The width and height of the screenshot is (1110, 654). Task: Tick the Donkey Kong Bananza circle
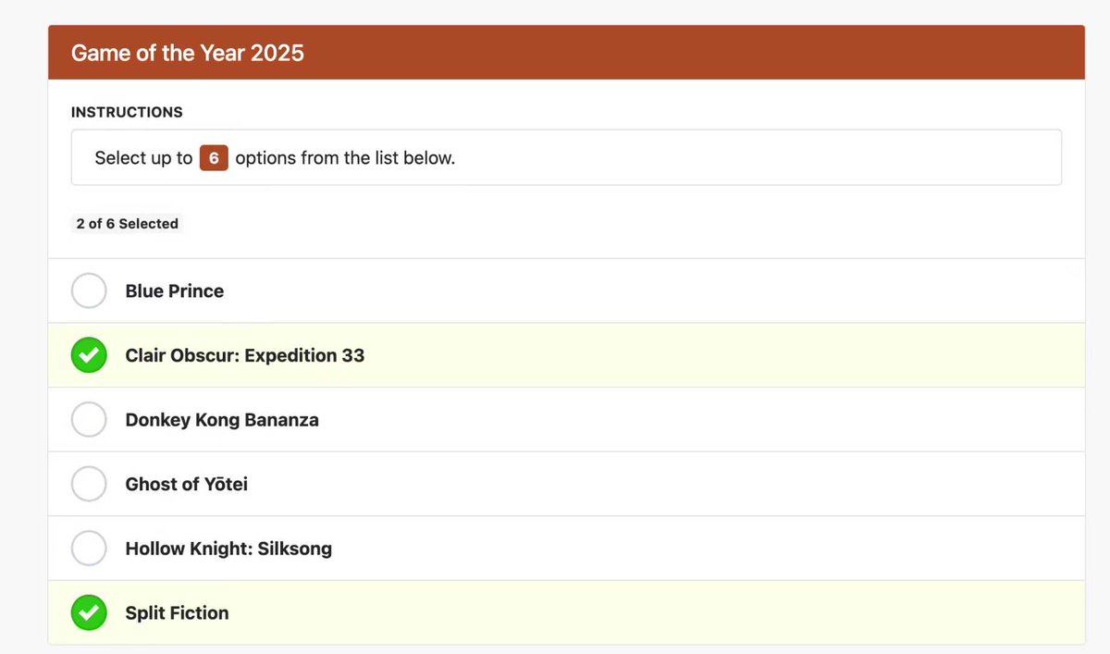[89, 419]
